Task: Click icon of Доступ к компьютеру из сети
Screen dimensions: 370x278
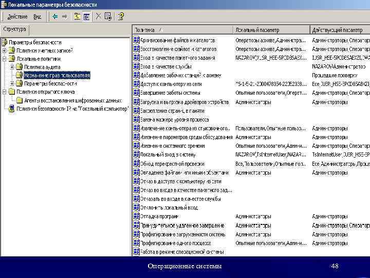Action: 136,84
